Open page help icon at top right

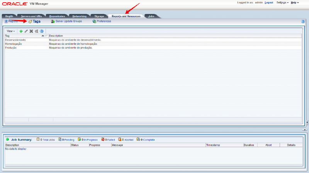(303, 22)
